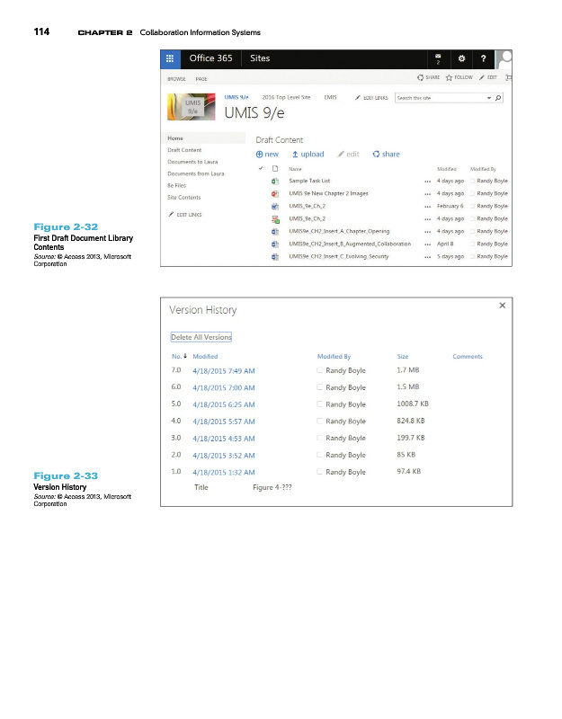Check presence box beside Randy Boyle version 1.0
The image size is (562, 719).
pos(319,472)
